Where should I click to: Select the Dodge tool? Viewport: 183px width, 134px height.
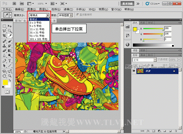click(x=10, y=55)
